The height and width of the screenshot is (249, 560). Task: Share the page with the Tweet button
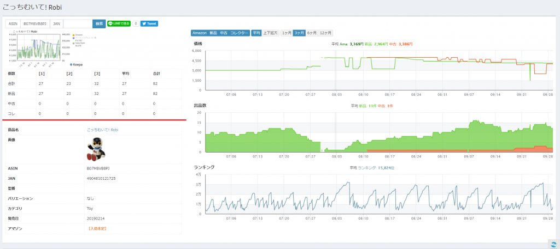point(149,24)
